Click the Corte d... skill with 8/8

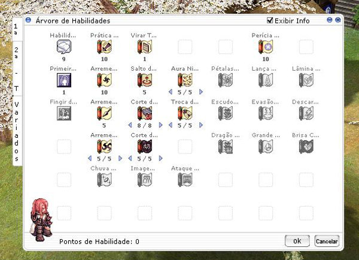point(144,113)
